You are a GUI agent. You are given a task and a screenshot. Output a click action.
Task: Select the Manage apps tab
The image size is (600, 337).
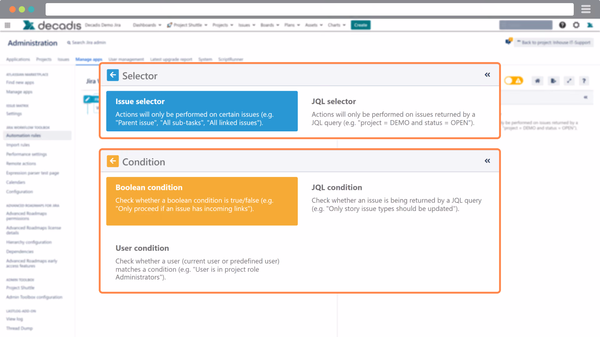coord(89,59)
